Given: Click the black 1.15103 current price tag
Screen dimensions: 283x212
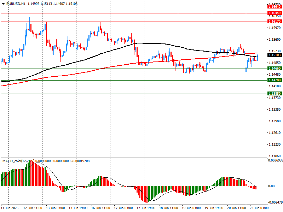Looking at the screenshot, I should 275,55.
